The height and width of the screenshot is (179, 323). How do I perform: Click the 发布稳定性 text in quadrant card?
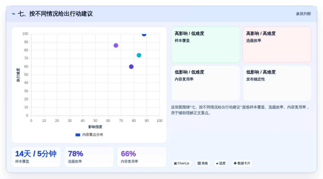(x=256, y=79)
